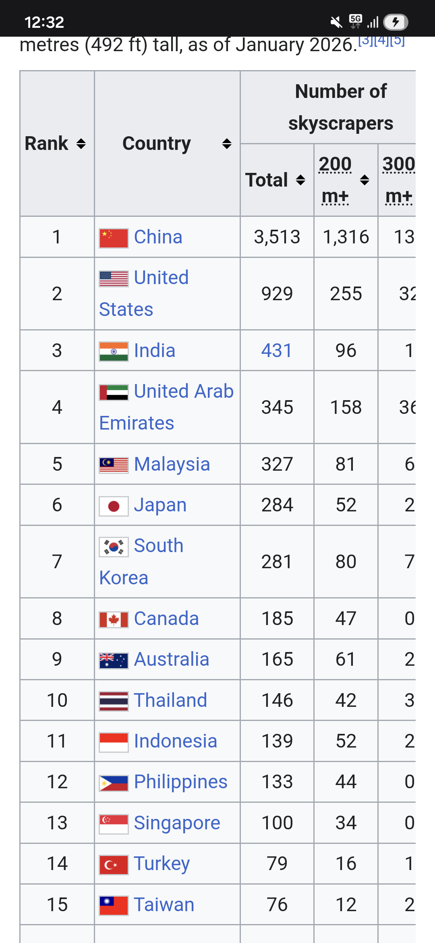The height and width of the screenshot is (943, 435).
Task: Tap the muted sound status icon
Action: (336, 22)
